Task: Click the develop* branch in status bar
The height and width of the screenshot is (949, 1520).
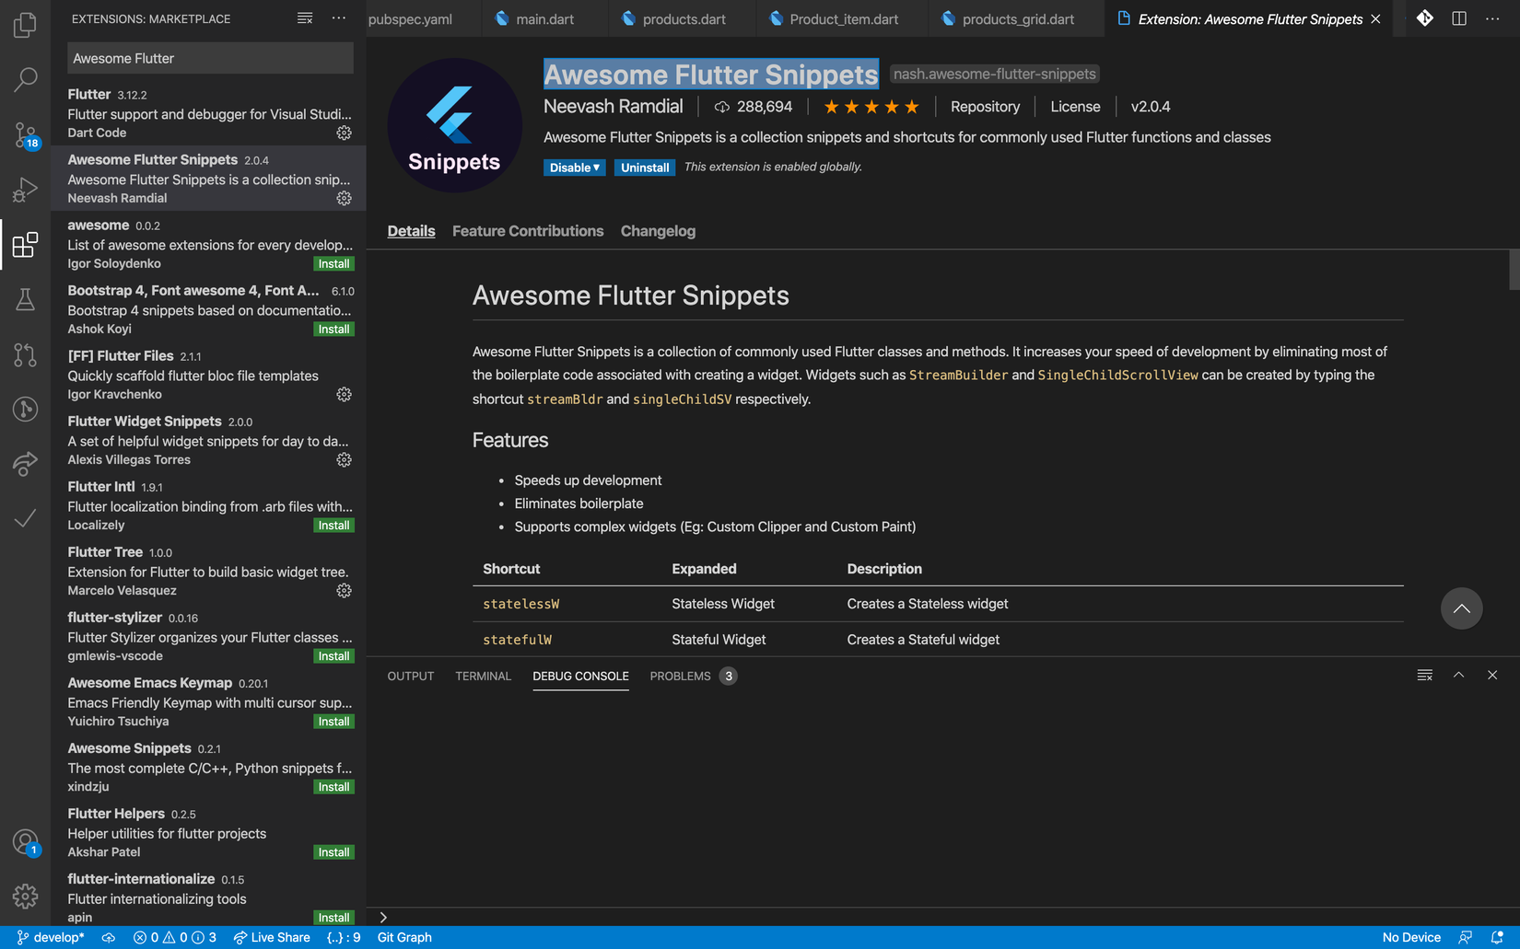Action: [51, 937]
